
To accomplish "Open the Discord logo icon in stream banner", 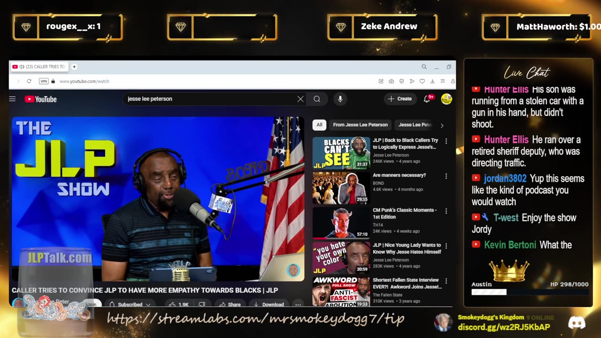I will [x=577, y=323].
